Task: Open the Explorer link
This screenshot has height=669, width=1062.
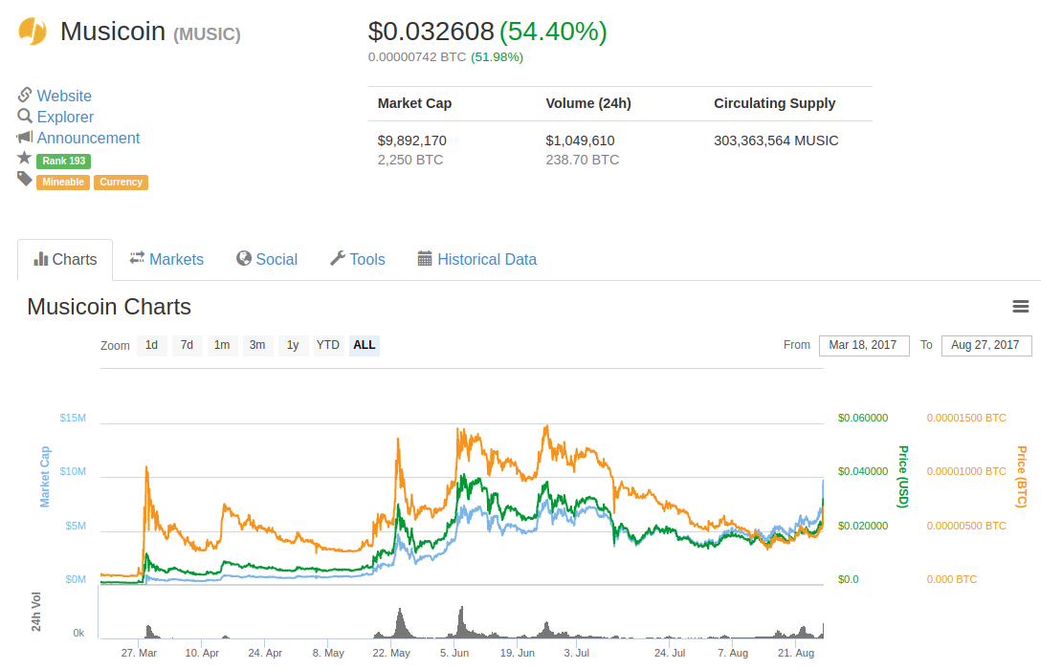Action: tap(65, 117)
